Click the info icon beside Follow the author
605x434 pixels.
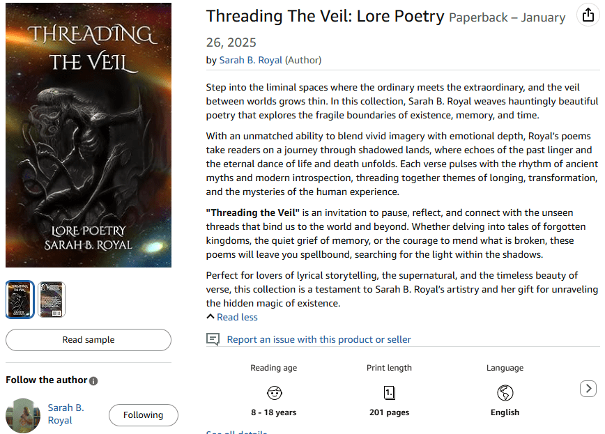pyautogui.click(x=93, y=380)
